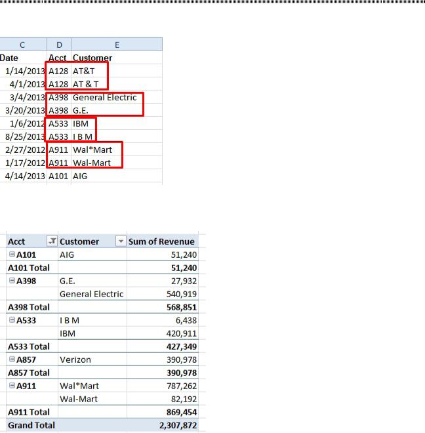425x433 pixels.
Task: Select column D header
Action: click(59, 45)
